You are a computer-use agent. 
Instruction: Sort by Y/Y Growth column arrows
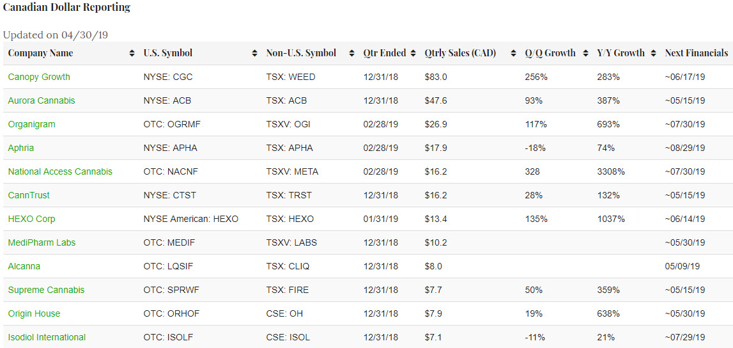coord(653,54)
